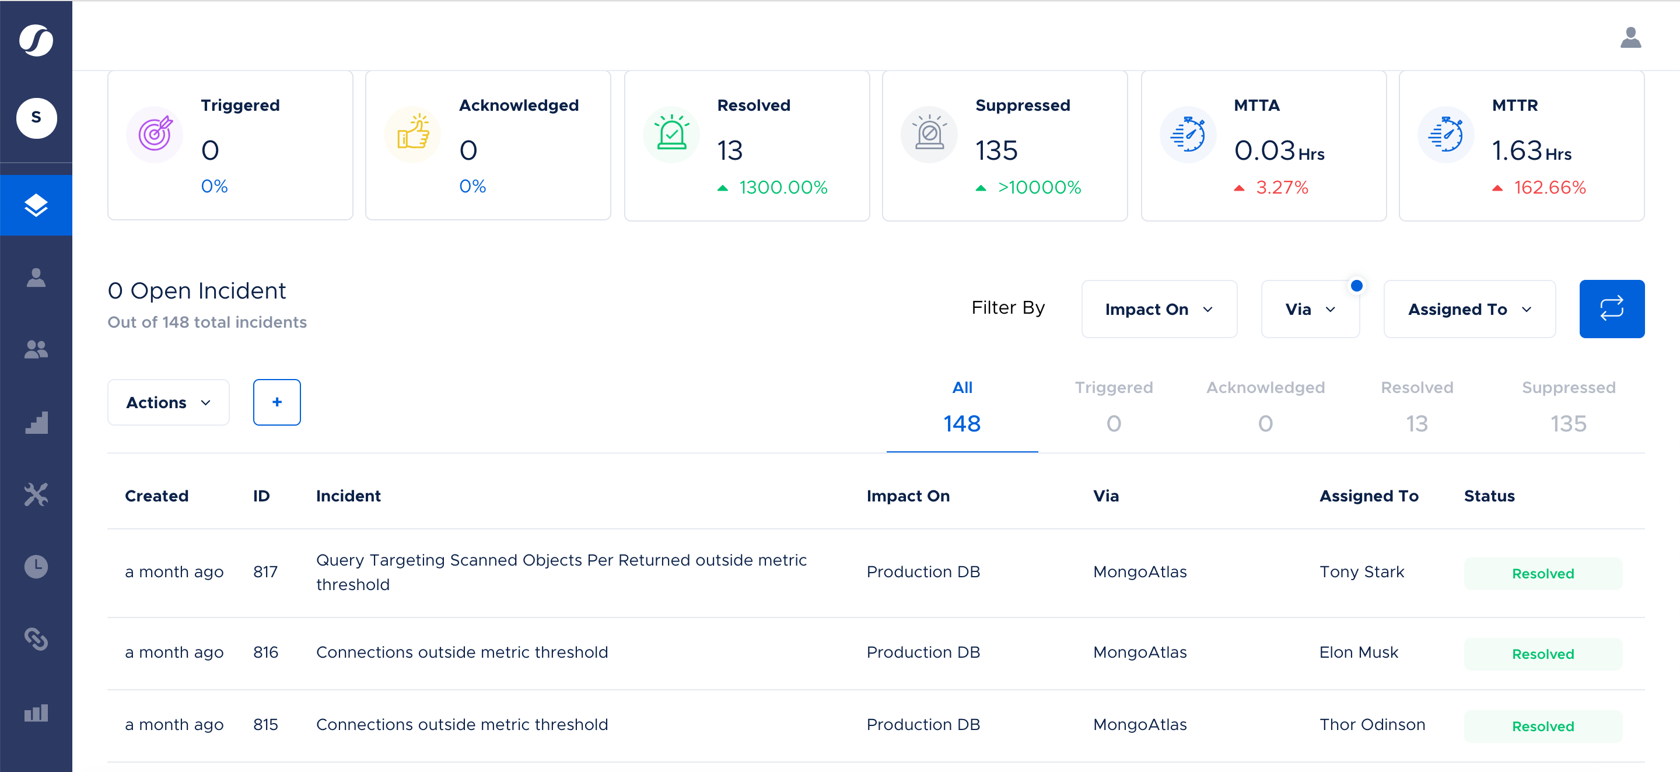Click the blue refresh arrows button
This screenshot has height=772, width=1680.
point(1612,309)
